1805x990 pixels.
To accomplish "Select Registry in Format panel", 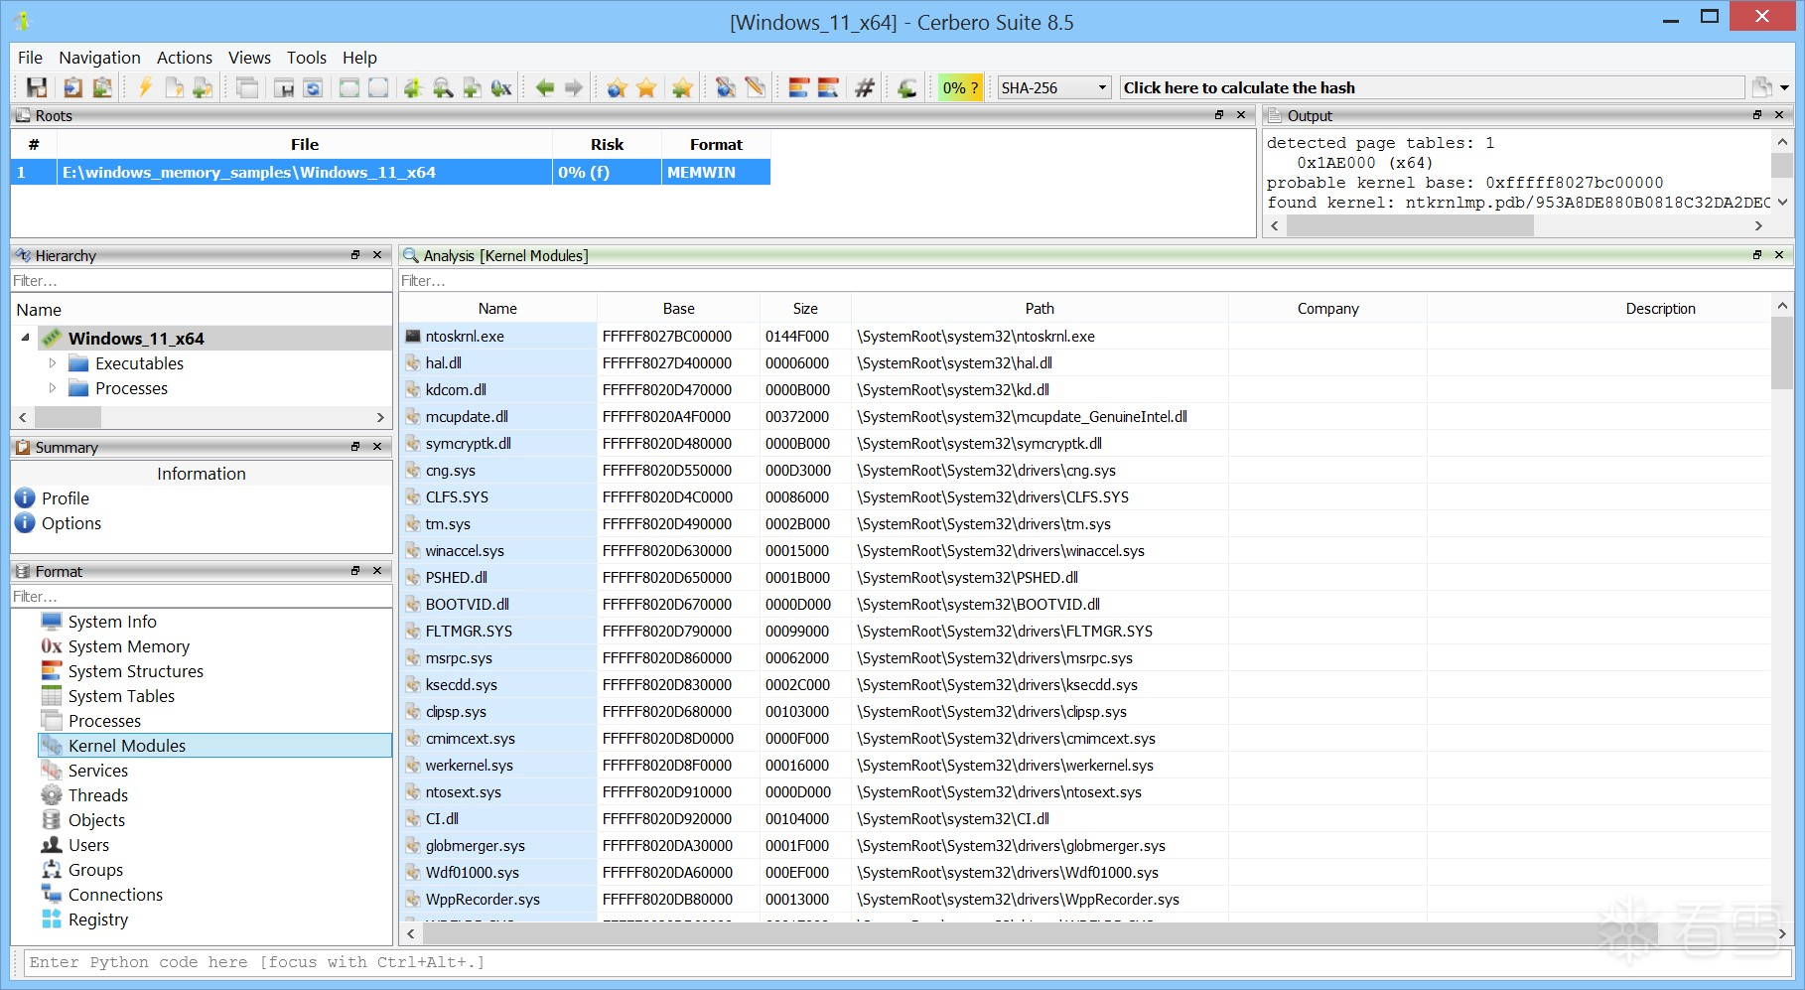I will (97, 919).
